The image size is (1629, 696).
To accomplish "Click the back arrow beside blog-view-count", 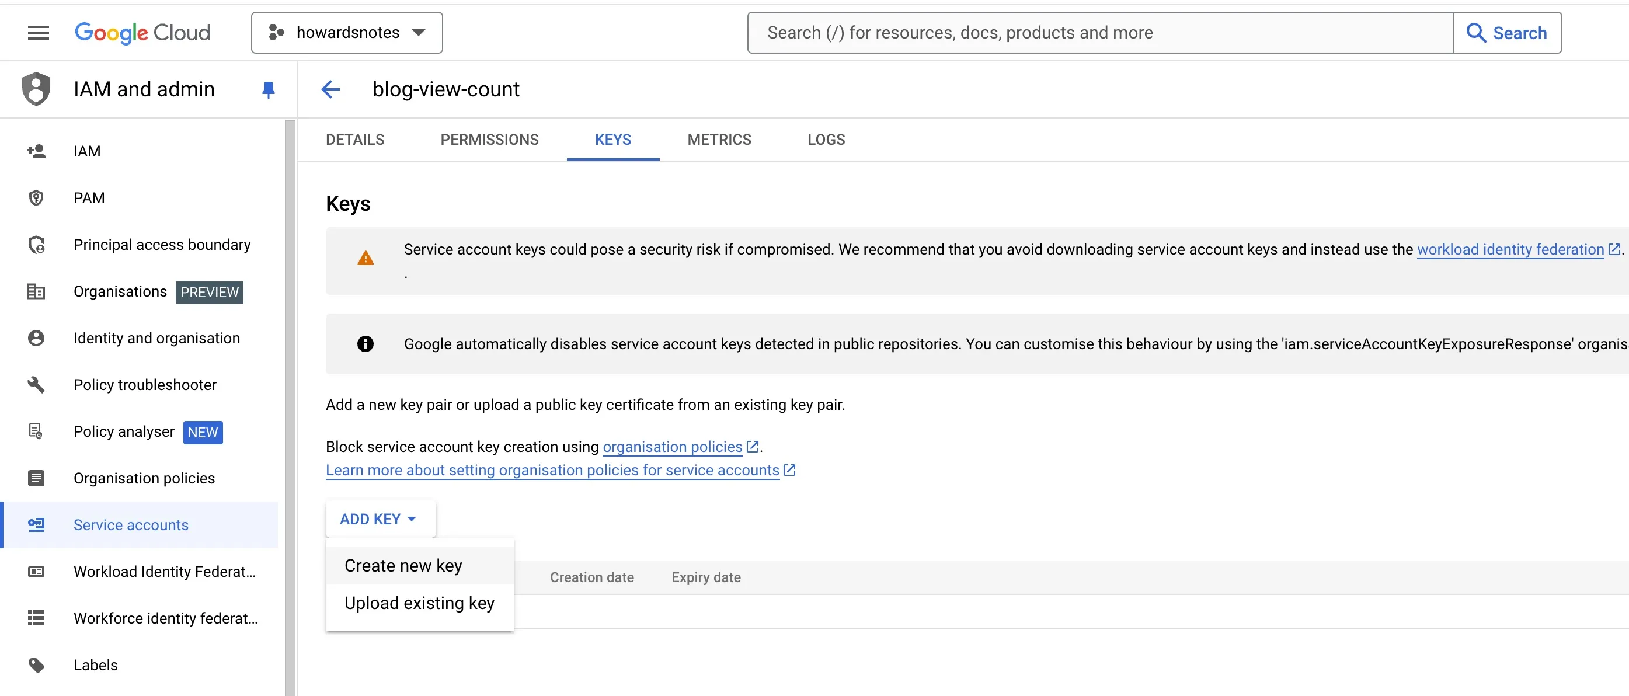I will click(x=330, y=89).
